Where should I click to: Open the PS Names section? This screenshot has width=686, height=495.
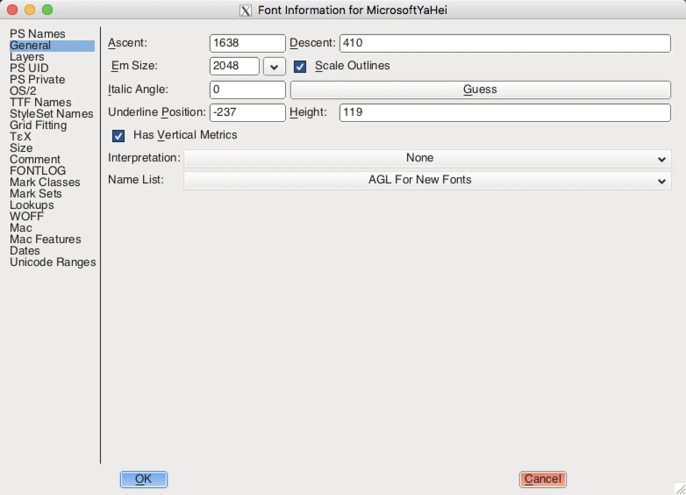37,34
